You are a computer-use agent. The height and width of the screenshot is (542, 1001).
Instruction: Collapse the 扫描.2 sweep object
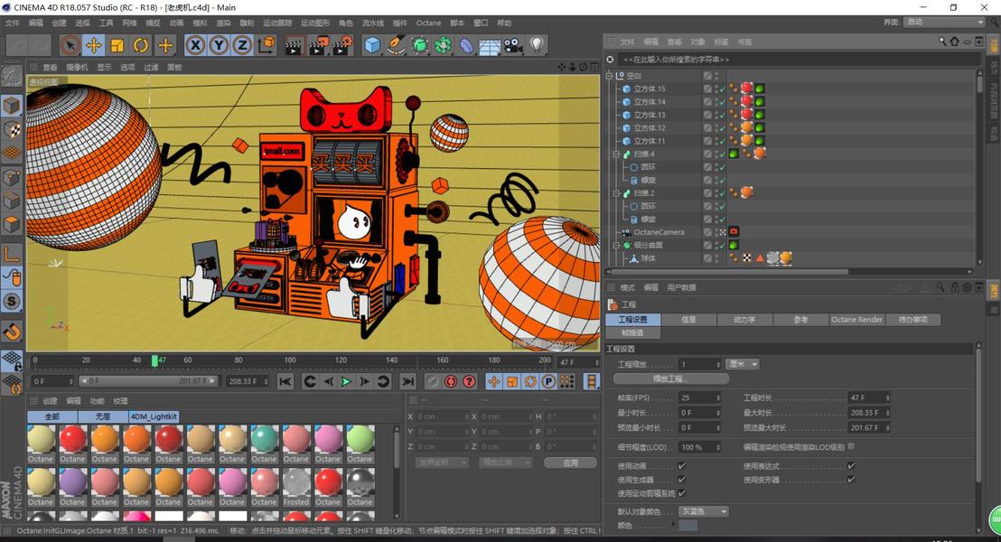tap(617, 192)
